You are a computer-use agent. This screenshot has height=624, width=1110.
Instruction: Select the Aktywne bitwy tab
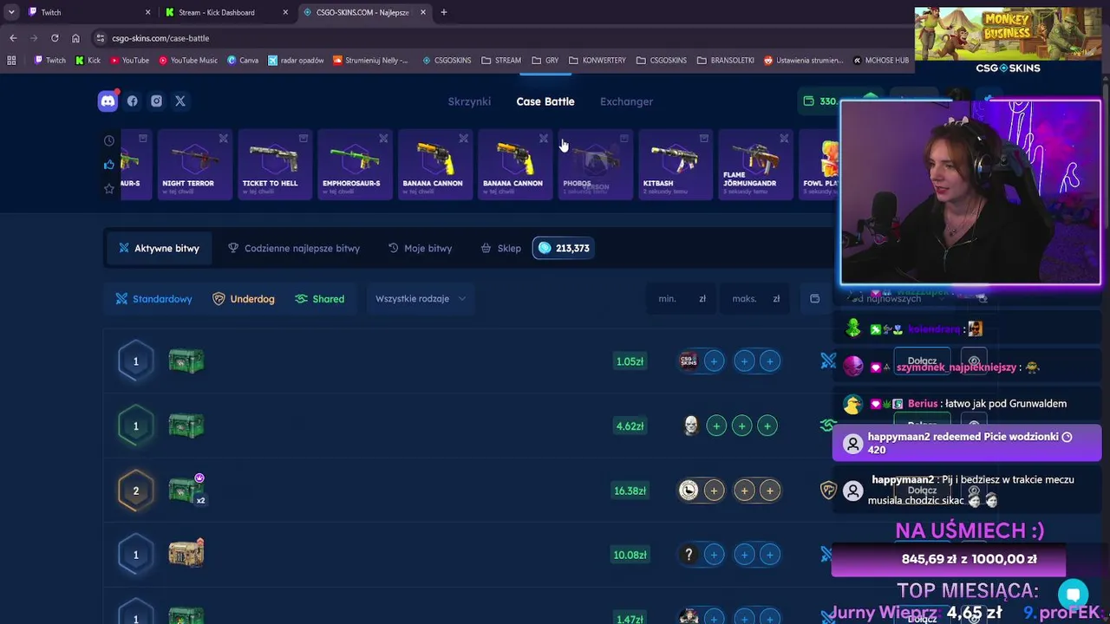pos(159,248)
